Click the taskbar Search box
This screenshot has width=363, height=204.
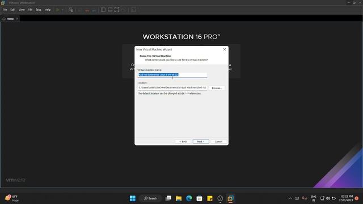(150, 198)
